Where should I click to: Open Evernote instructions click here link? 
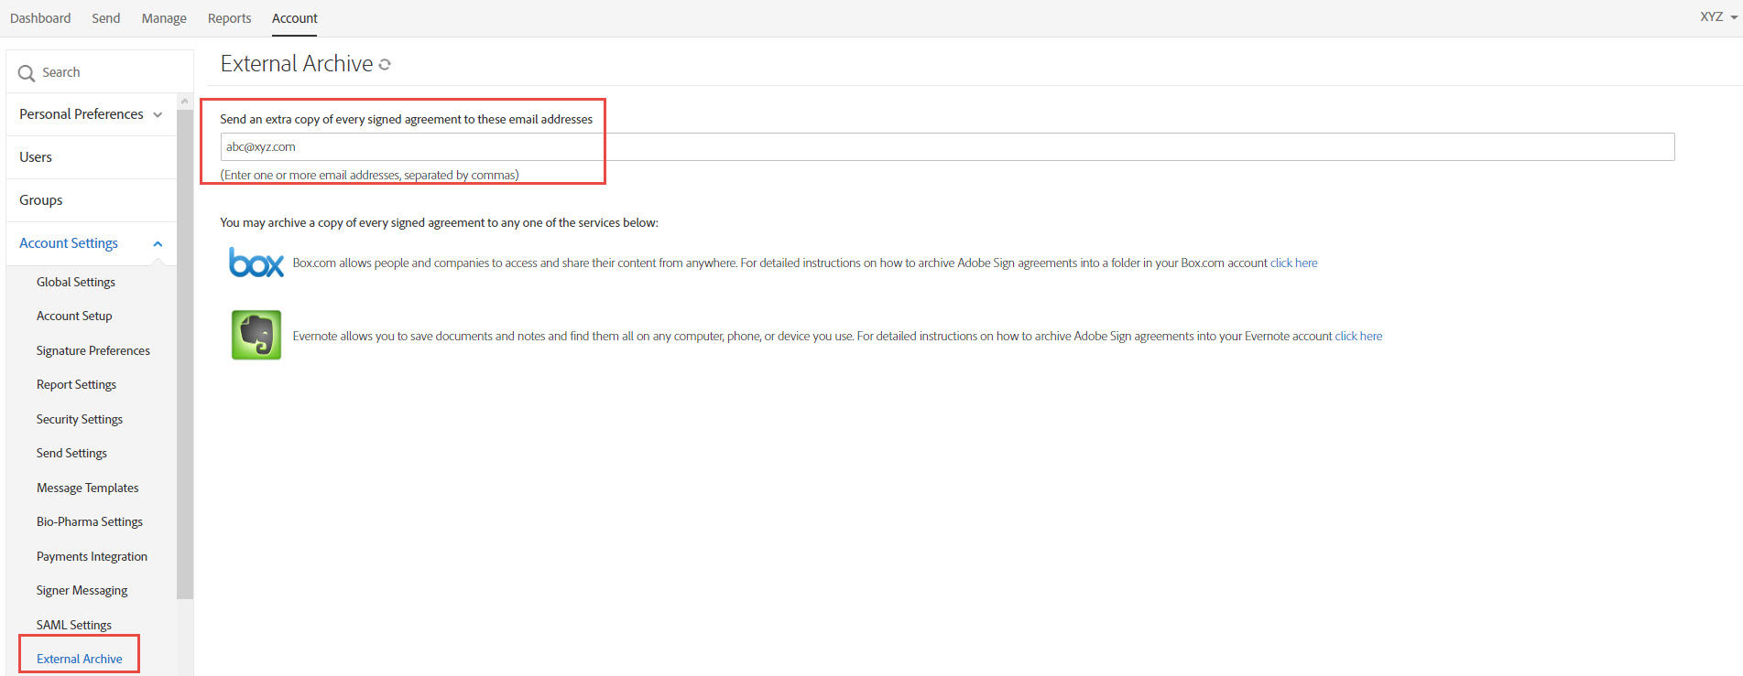click(x=1358, y=336)
